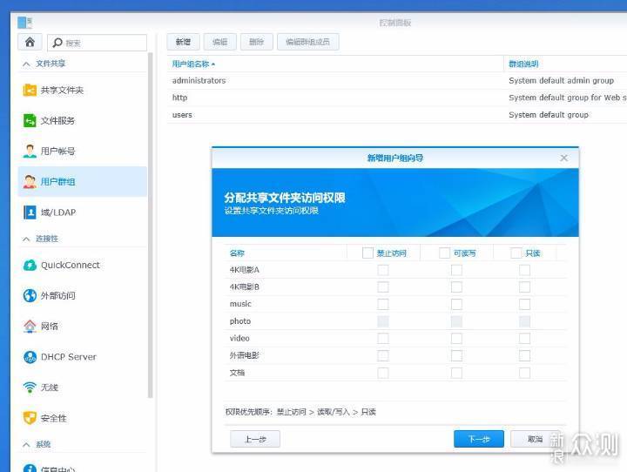Click the home icon in control panel
Image resolution: width=627 pixels, height=472 pixels.
[x=30, y=42]
